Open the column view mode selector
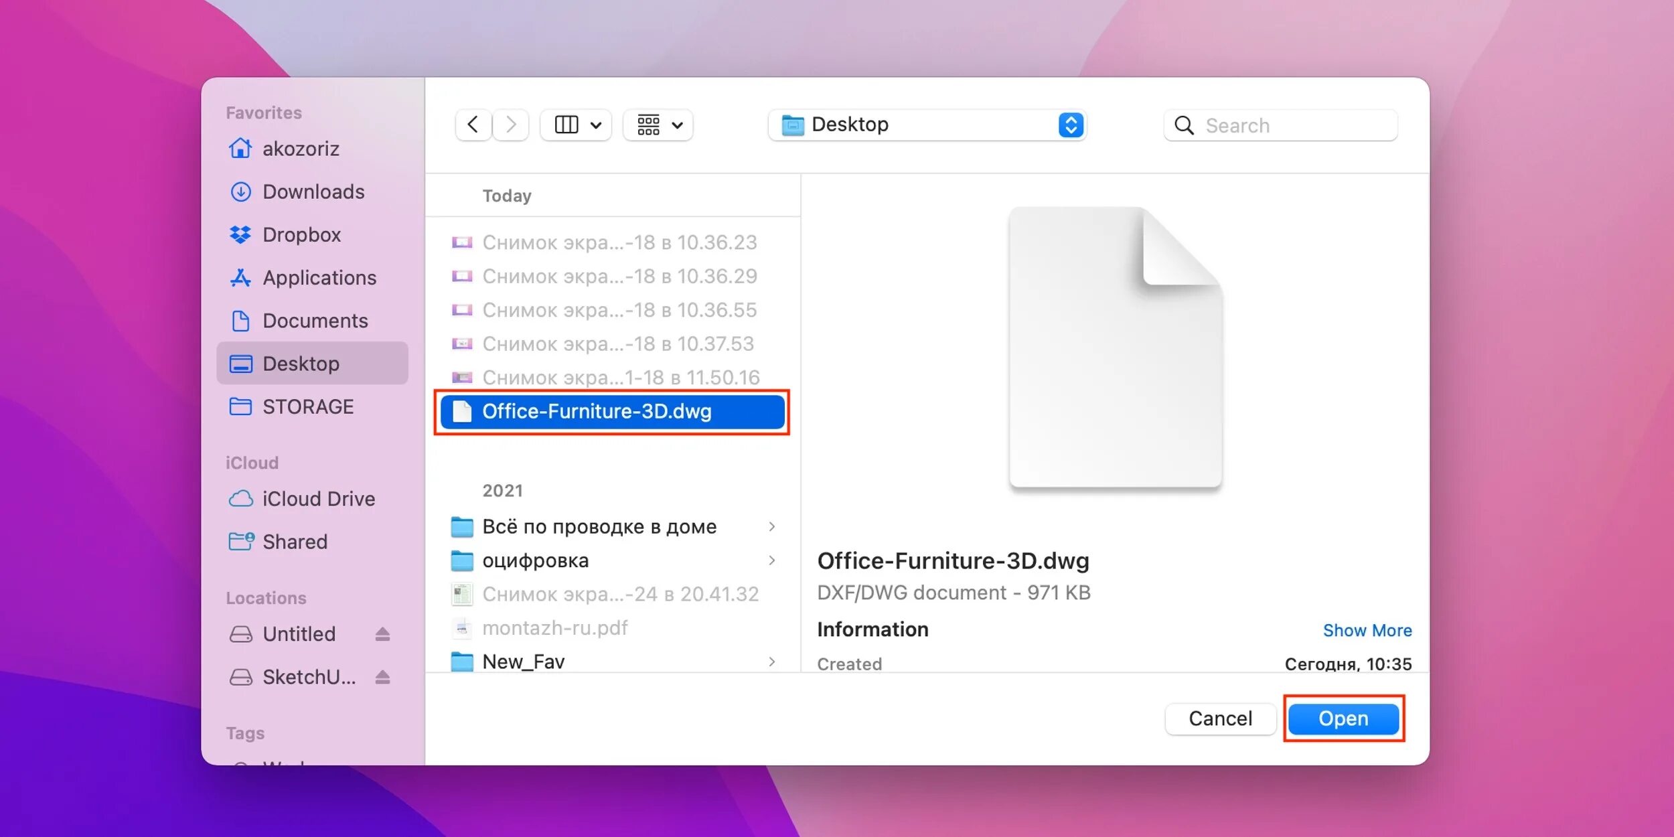The image size is (1674, 837). pyautogui.click(x=576, y=125)
